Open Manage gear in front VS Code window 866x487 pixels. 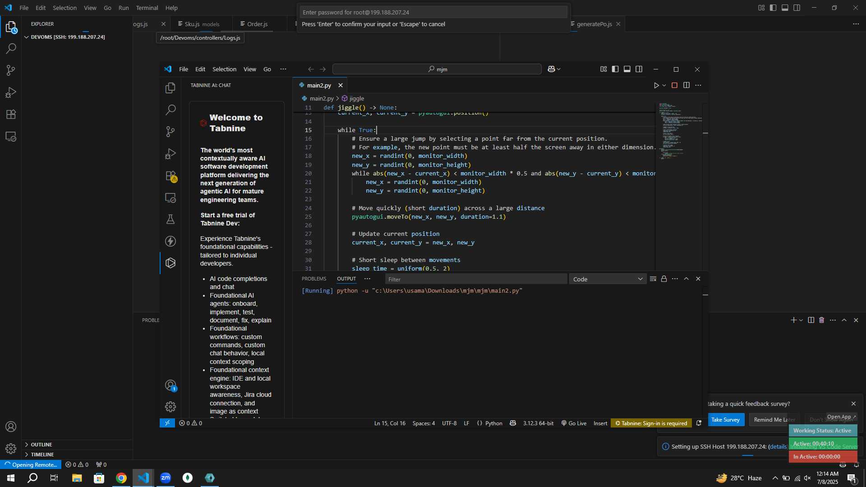pyautogui.click(x=170, y=407)
